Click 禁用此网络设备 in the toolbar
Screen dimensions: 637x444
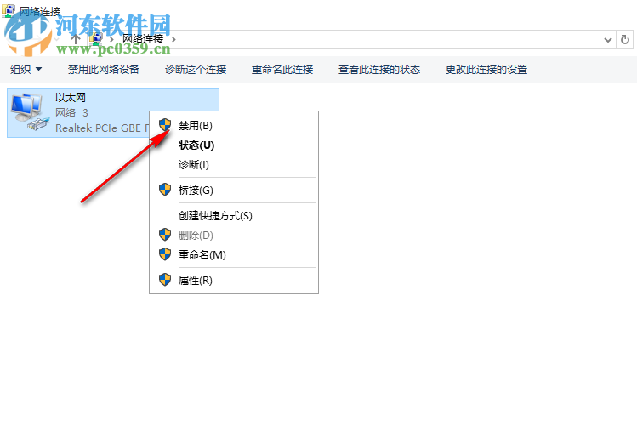(104, 70)
